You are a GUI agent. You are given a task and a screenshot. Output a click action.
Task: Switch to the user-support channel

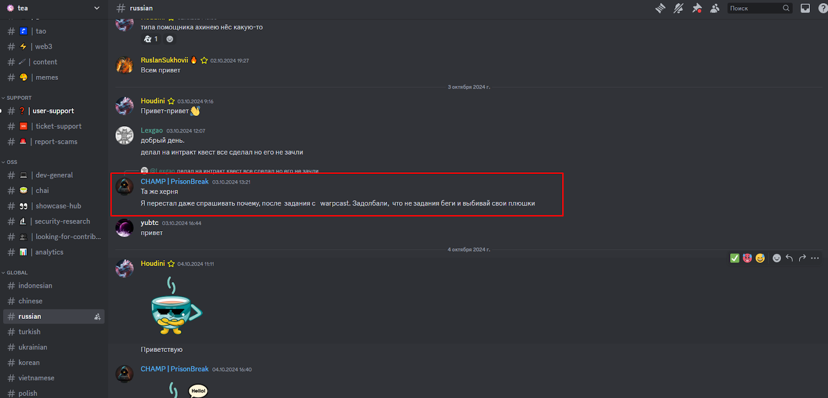pos(54,111)
